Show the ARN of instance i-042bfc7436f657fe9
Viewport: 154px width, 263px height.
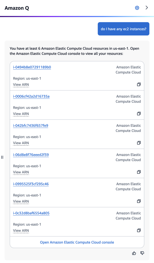pos(21,143)
